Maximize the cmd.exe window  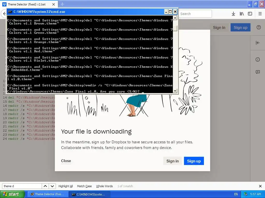170,12
